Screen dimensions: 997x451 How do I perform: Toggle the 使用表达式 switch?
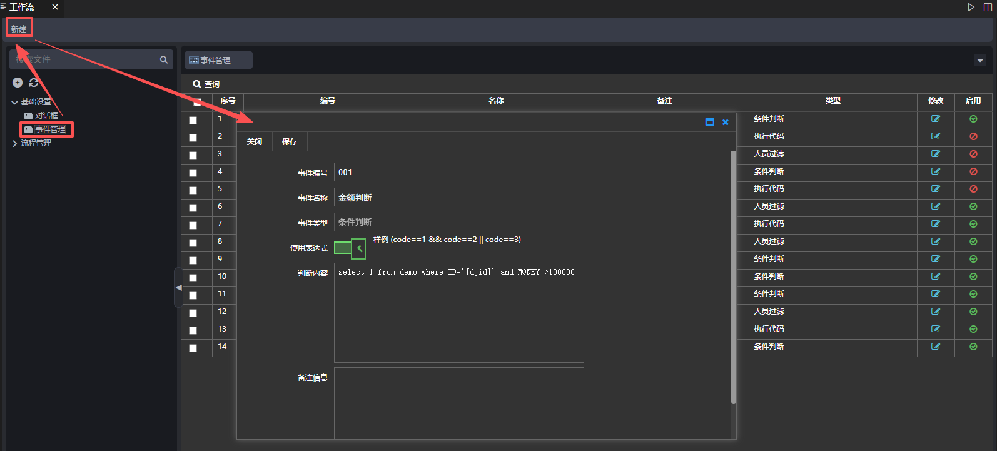point(350,248)
